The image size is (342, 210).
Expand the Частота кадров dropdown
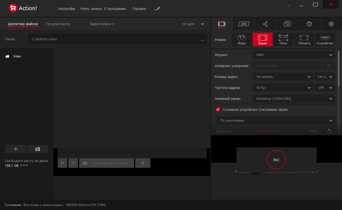click(283, 88)
